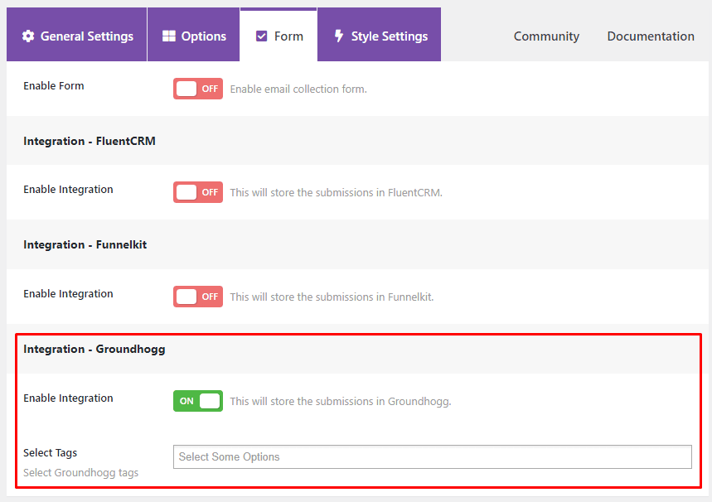This screenshot has height=502, width=712.
Task: Turn on the Enable Form toggle
Action: point(198,89)
